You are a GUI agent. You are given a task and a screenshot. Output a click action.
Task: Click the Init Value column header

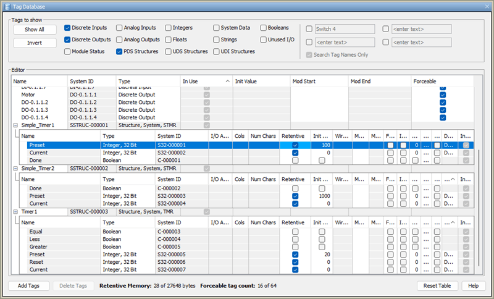coord(261,82)
